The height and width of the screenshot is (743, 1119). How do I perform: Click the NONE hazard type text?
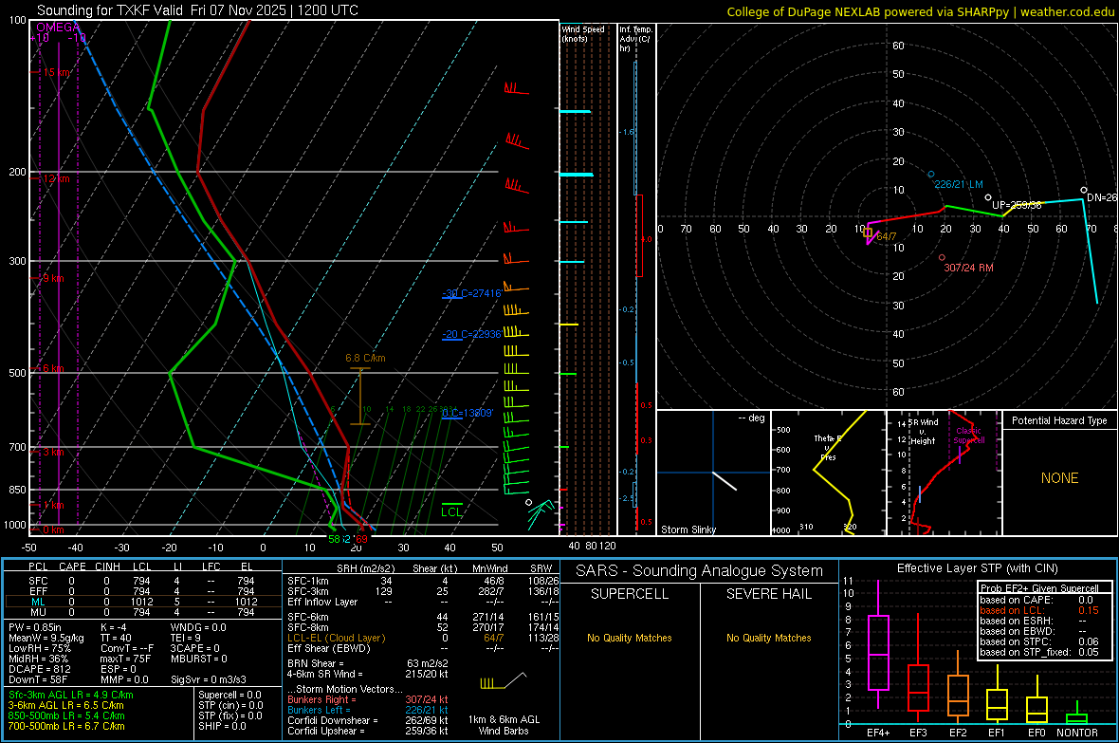pyautogui.click(x=1060, y=478)
